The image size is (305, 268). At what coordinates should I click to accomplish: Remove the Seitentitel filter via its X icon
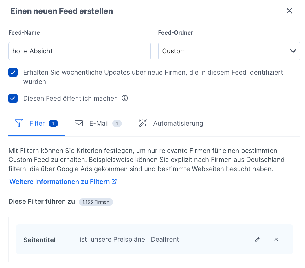click(276, 240)
